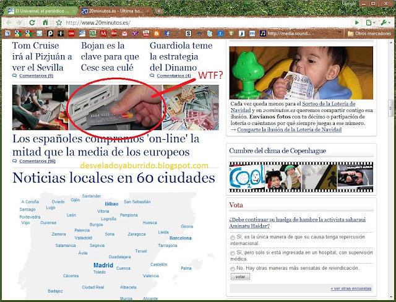Open the black P bookmark icon

[50, 33]
